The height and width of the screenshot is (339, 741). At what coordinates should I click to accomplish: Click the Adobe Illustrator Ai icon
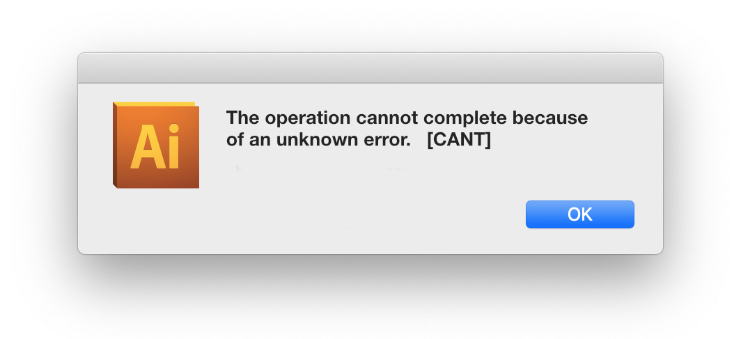click(x=156, y=145)
